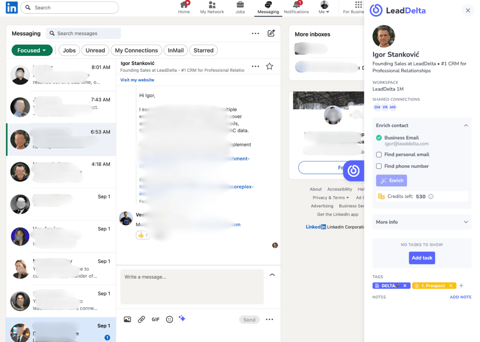Screen dimensions: 480x342
Task: Open Igor Stanković conversation options dots
Action: (255, 66)
